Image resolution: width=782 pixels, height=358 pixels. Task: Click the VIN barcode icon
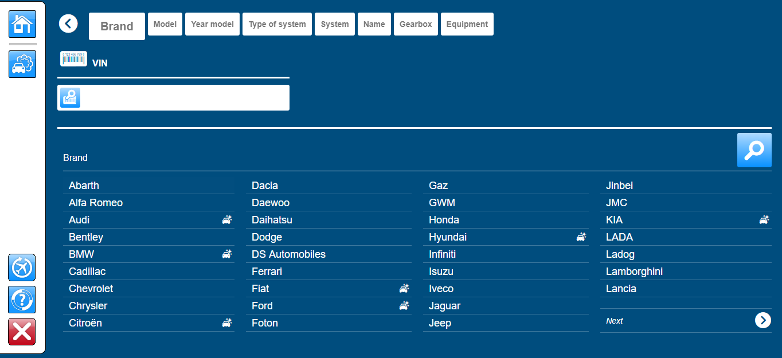pyautogui.click(x=73, y=59)
